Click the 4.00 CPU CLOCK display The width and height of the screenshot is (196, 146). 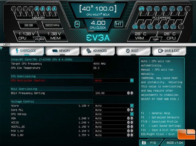(x=98, y=25)
